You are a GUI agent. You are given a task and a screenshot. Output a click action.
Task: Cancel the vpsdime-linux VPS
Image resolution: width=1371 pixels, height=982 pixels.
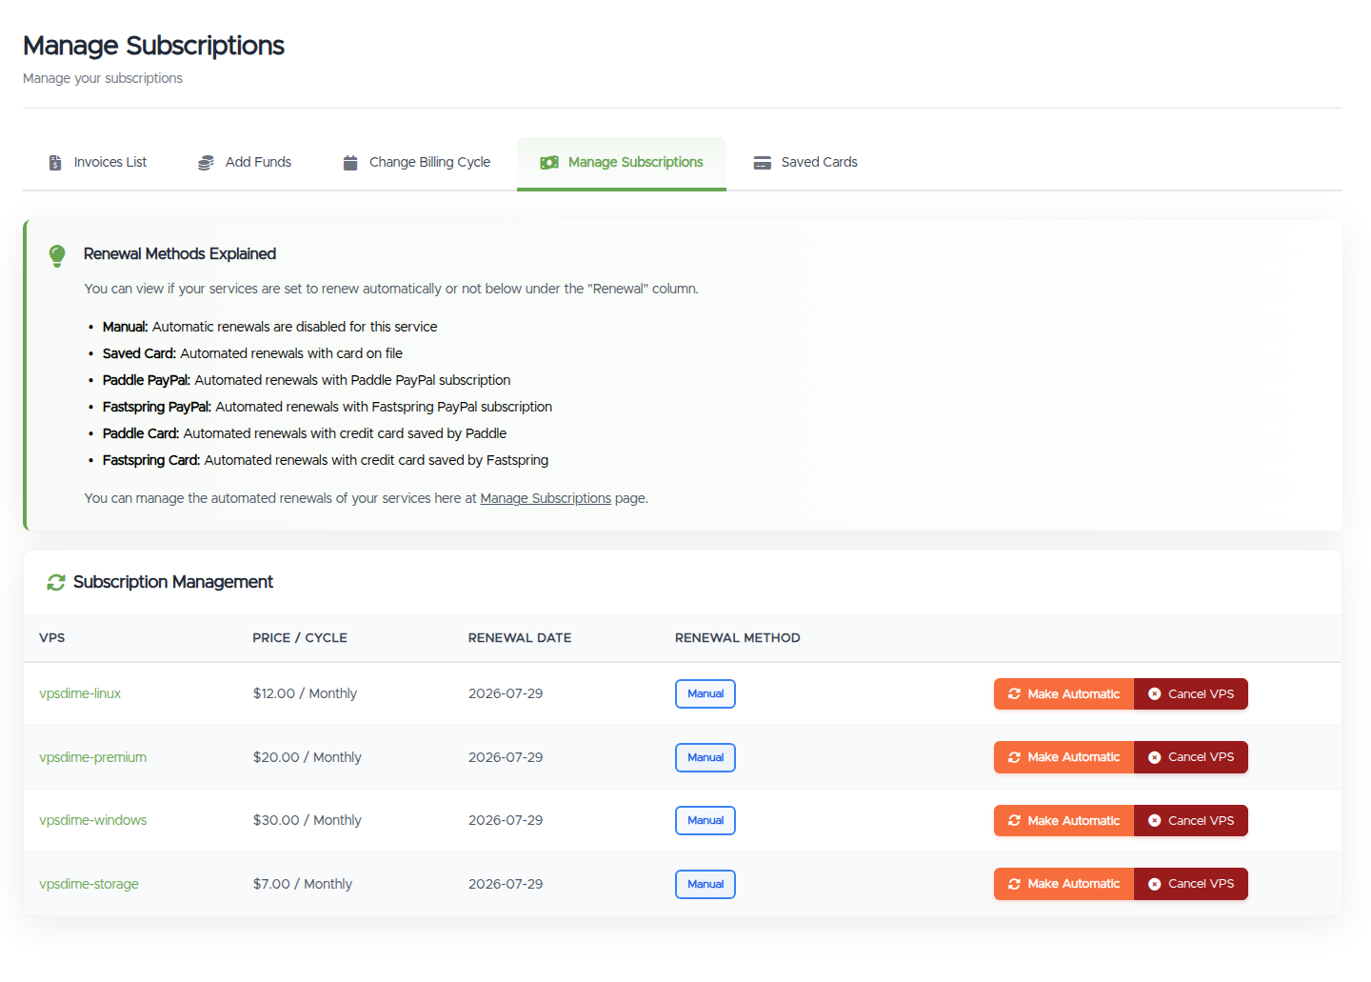[1191, 694]
